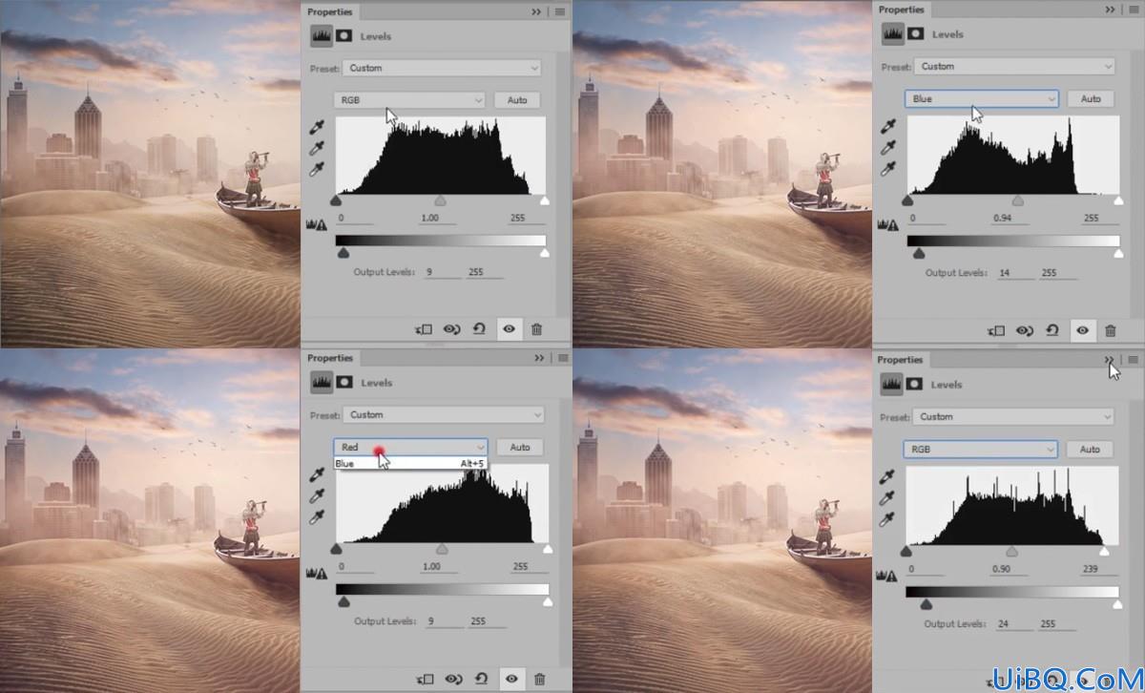Image resolution: width=1145 pixels, height=693 pixels.
Task: View previous state in Red channel panel
Action: 453,679
